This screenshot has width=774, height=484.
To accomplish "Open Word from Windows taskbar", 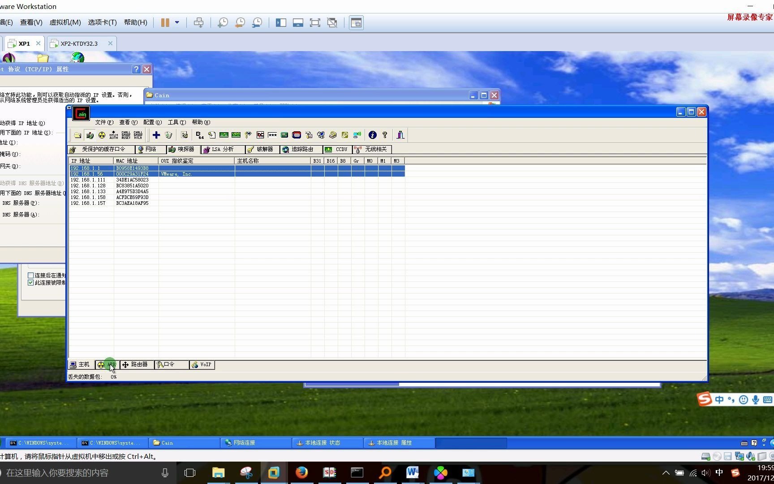I will pos(413,473).
